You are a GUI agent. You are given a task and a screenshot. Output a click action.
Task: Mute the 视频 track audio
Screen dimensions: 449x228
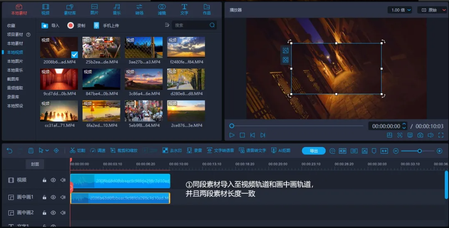(x=63, y=180)
